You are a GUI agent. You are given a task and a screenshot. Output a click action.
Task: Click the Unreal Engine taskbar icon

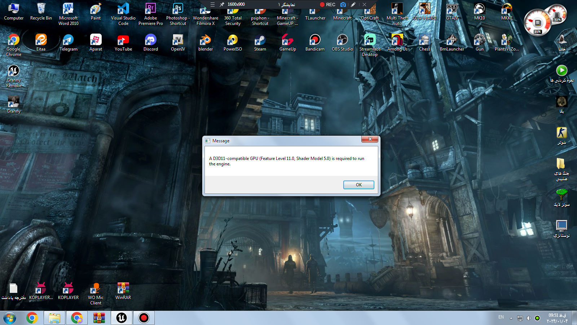[122, 318]
